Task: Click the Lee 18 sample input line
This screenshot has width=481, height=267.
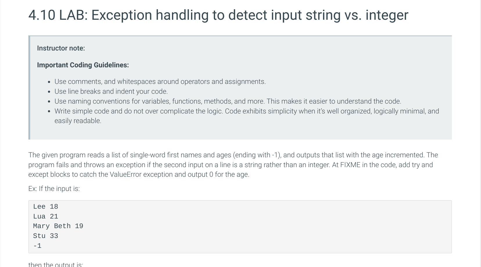Action: (46, 207)
